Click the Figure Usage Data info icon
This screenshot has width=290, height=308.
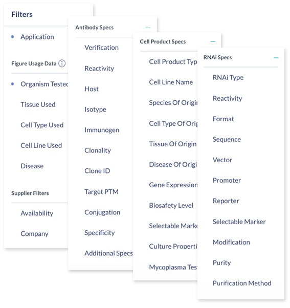pyautogui.click(x=62, y=63)
